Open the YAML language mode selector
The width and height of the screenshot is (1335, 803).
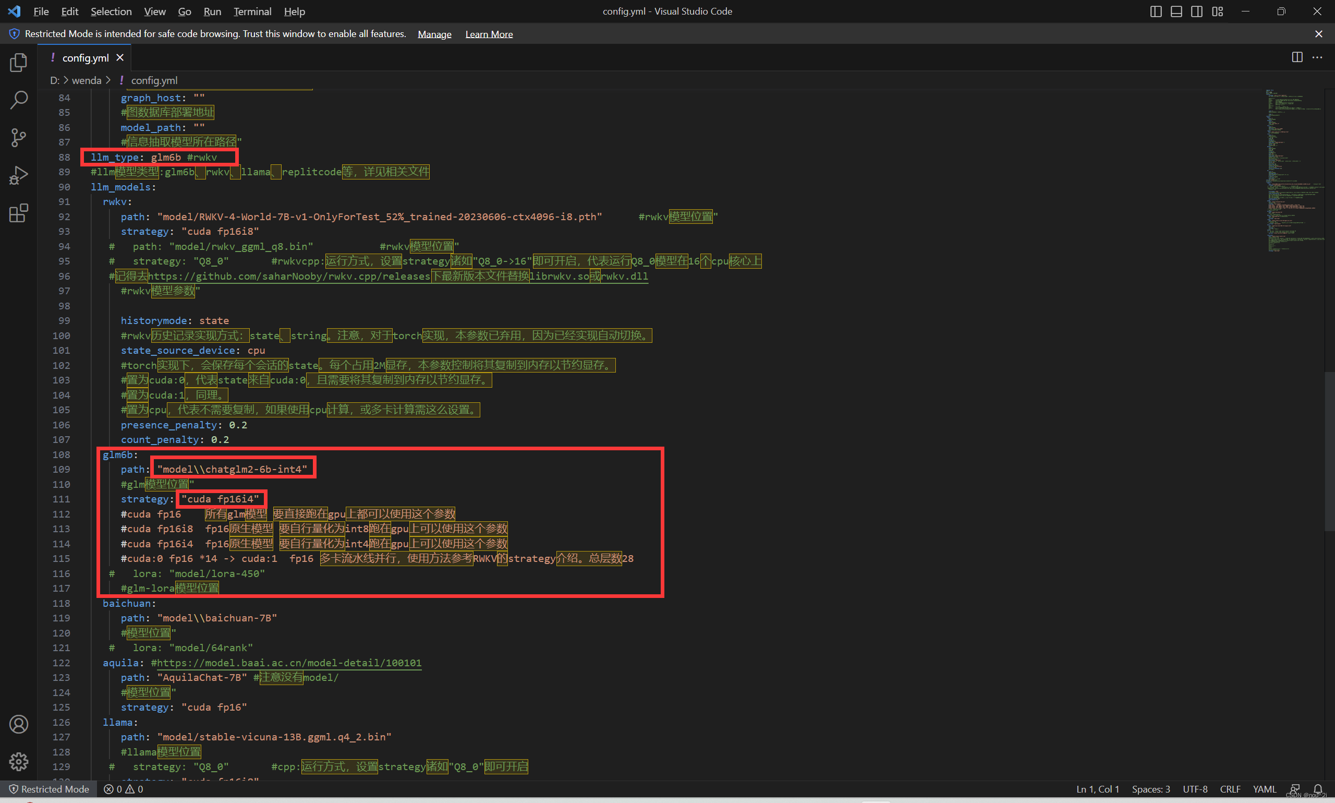click(x=1264, y=789)
